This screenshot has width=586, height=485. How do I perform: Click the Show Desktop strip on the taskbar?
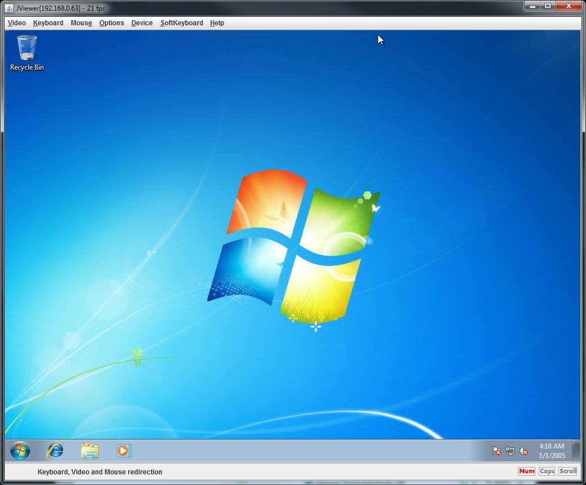[x=576, y=450]
